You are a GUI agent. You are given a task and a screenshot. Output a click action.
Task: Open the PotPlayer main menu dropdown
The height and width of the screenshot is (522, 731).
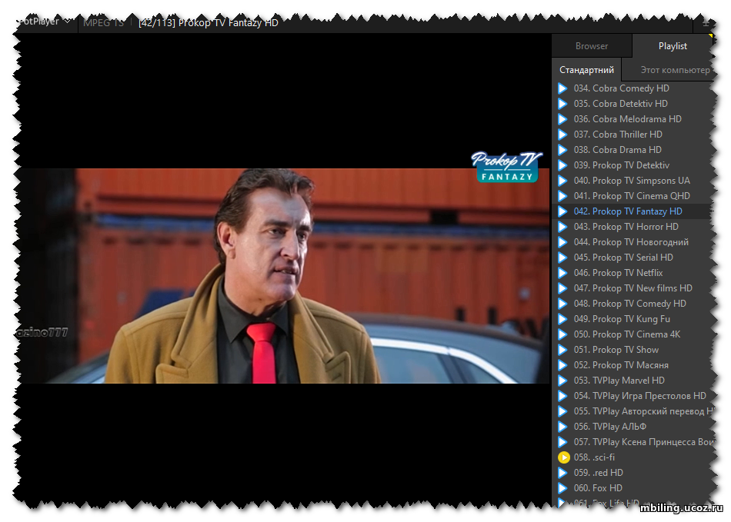pyautogui.click(x=45, y=22)
